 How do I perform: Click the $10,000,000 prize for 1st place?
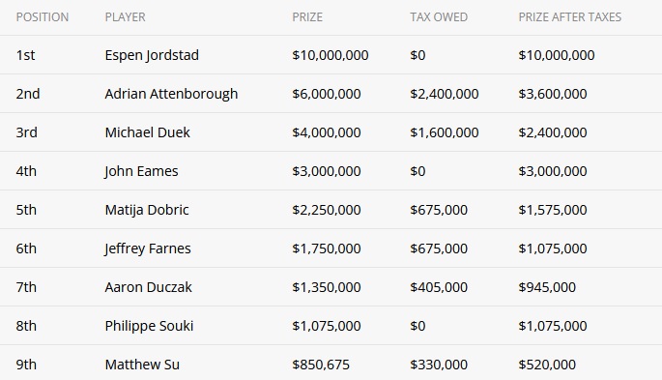331,55
